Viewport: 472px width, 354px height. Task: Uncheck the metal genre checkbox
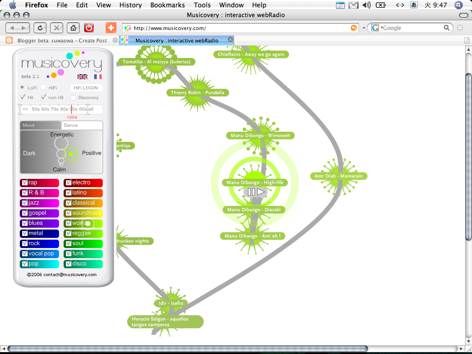pyautogui.click(x=25, y=233)
